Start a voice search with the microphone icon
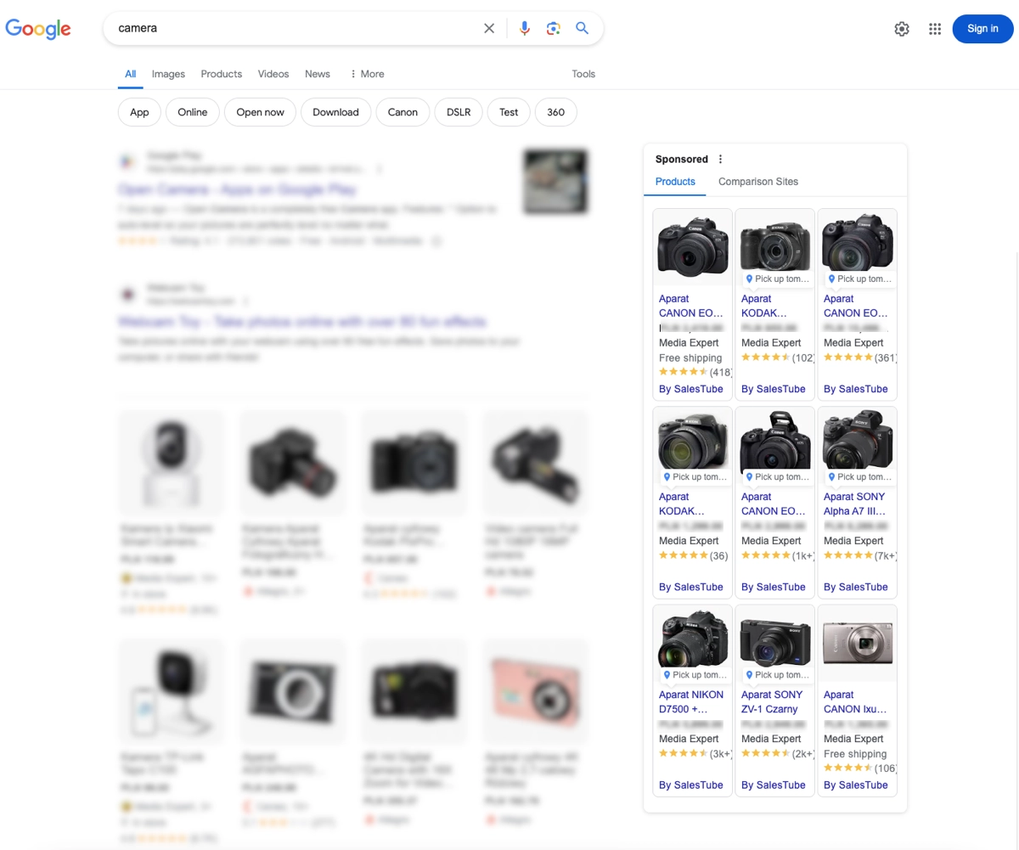This screenshot has height=850, width=1019. point(524,28)
